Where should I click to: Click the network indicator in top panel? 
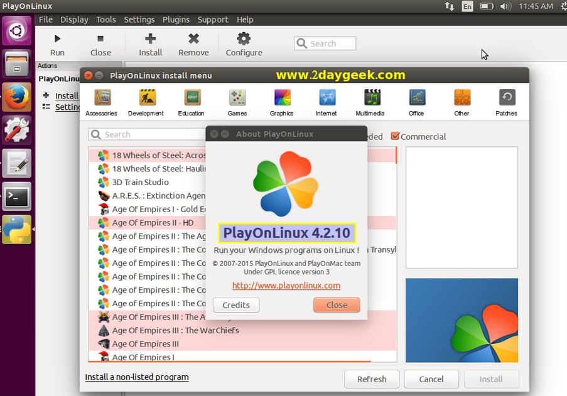coord(449,6)
